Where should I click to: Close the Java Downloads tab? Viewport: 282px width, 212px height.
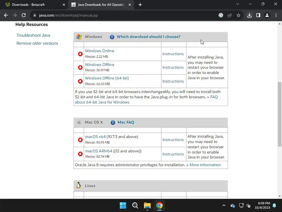click(x=130, y=5)
